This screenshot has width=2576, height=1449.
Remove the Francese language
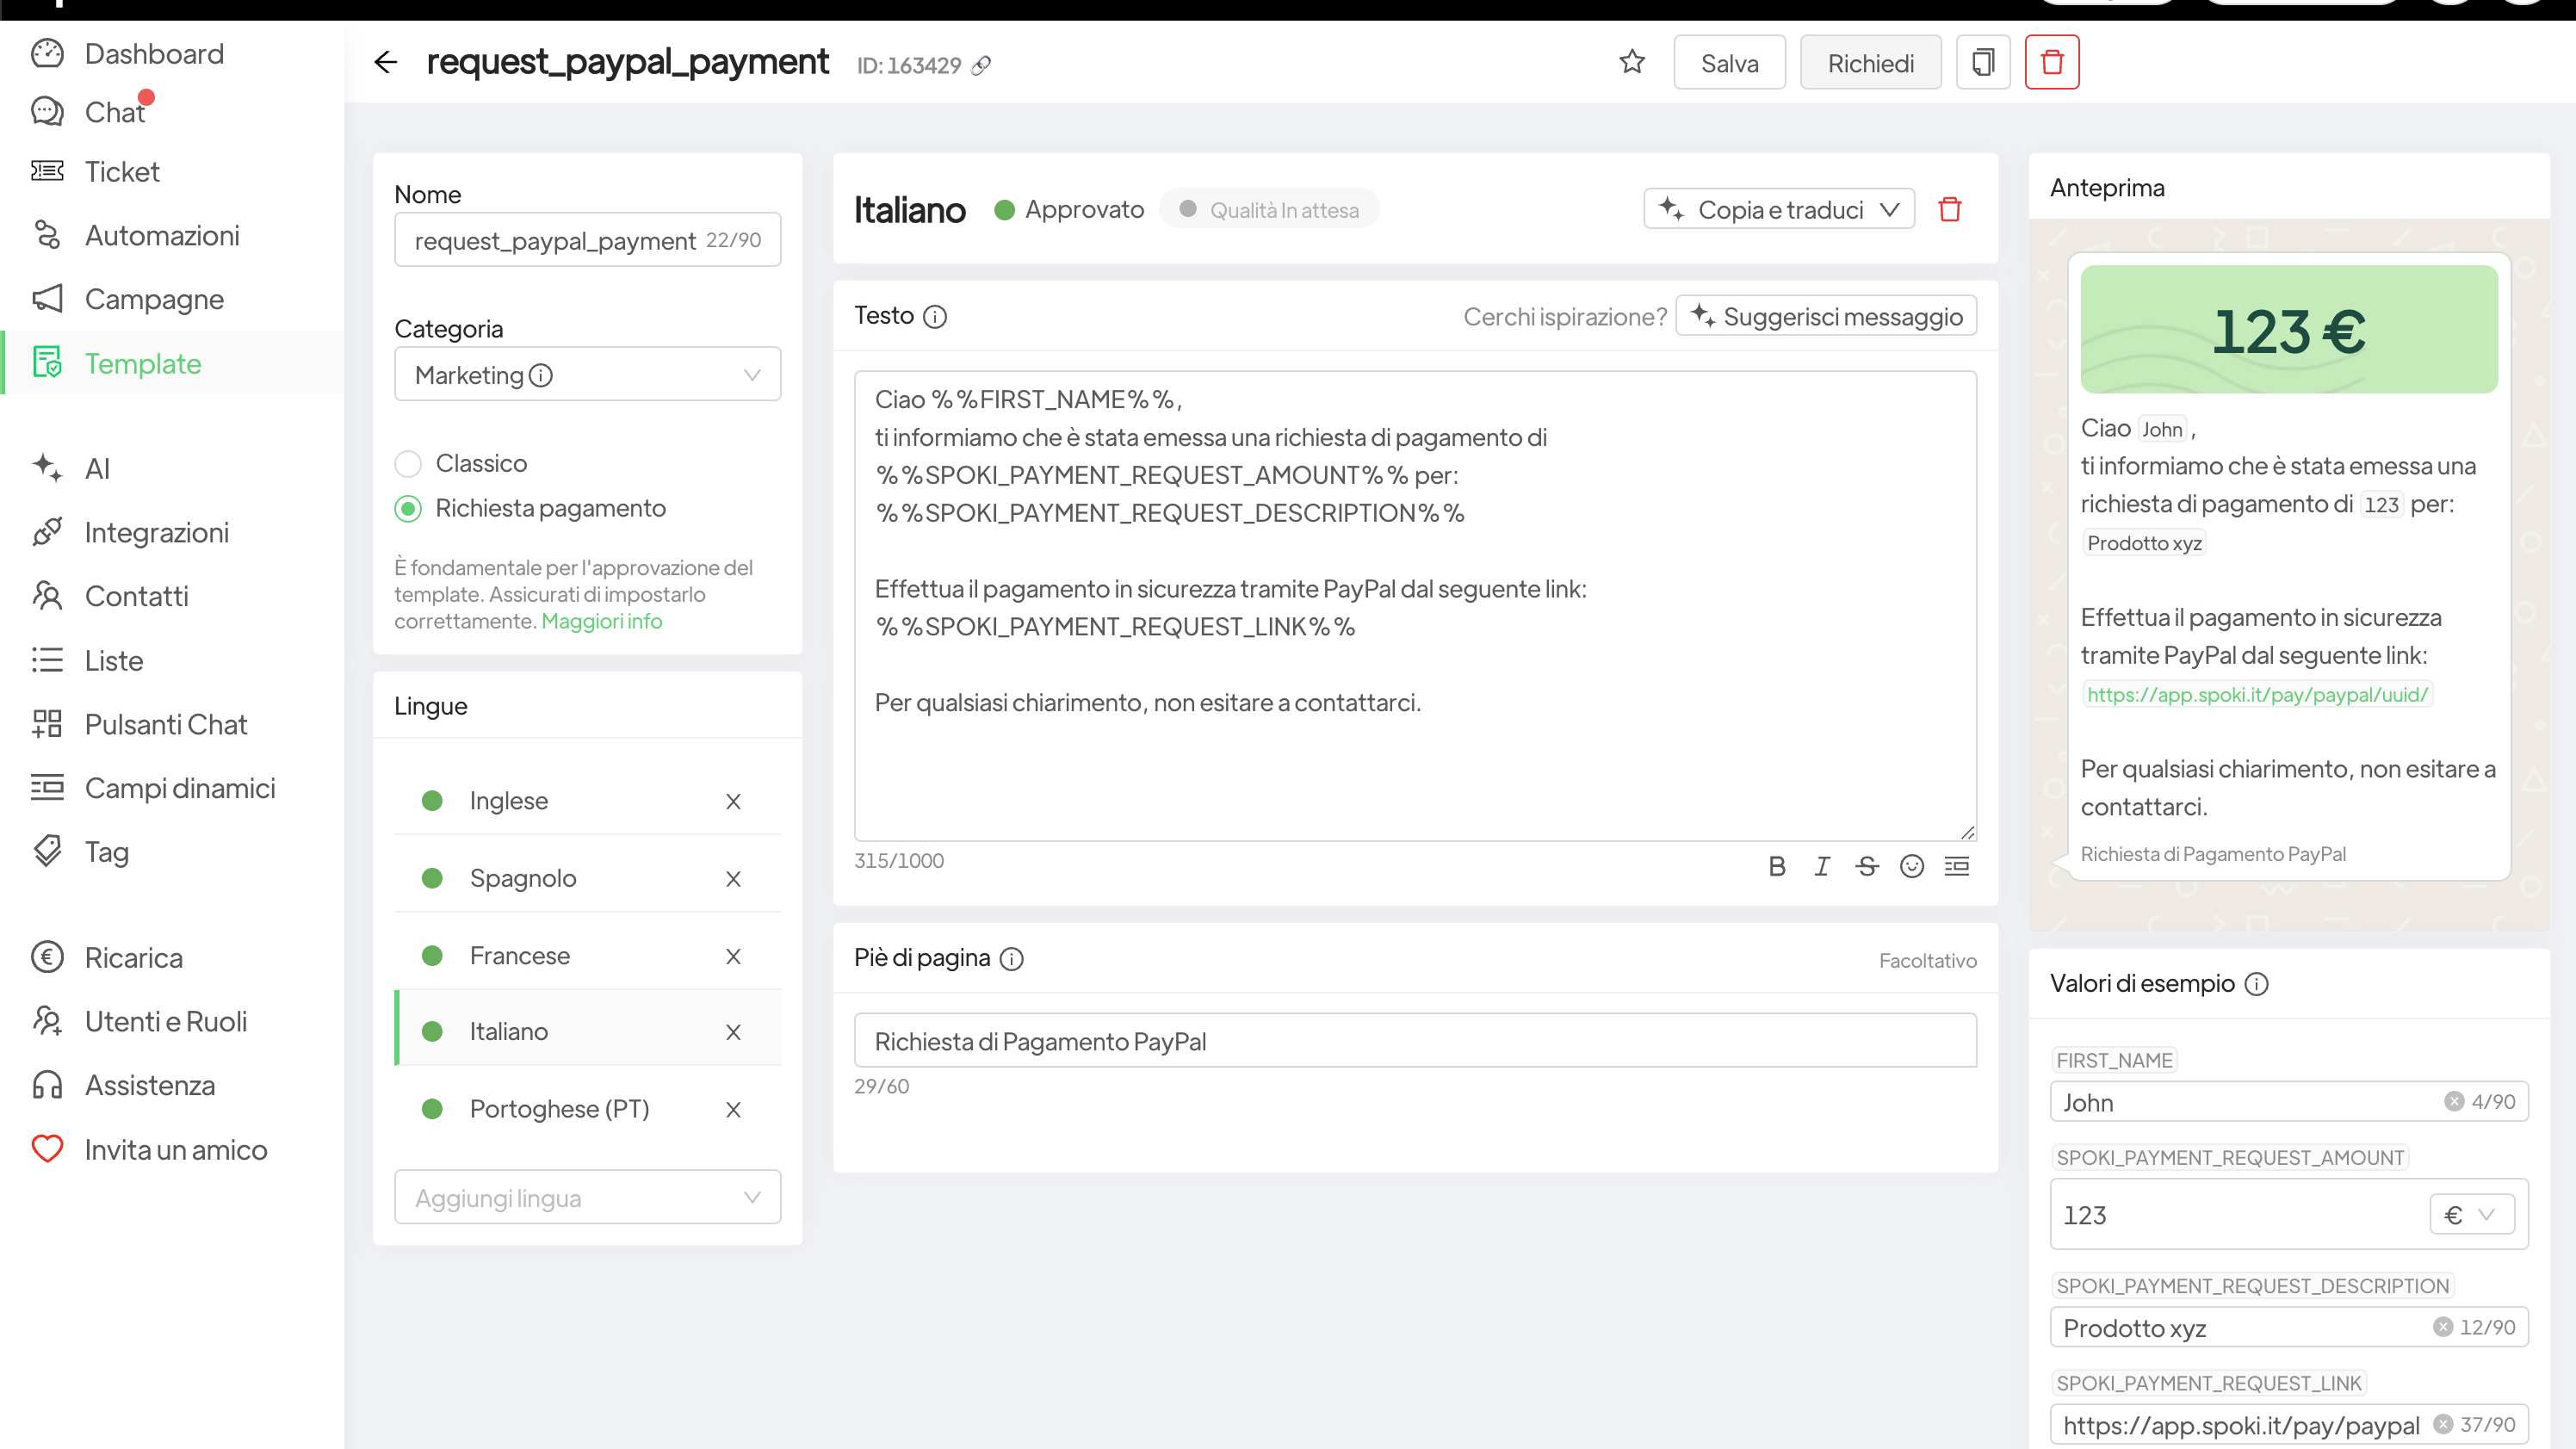point(733,956)
